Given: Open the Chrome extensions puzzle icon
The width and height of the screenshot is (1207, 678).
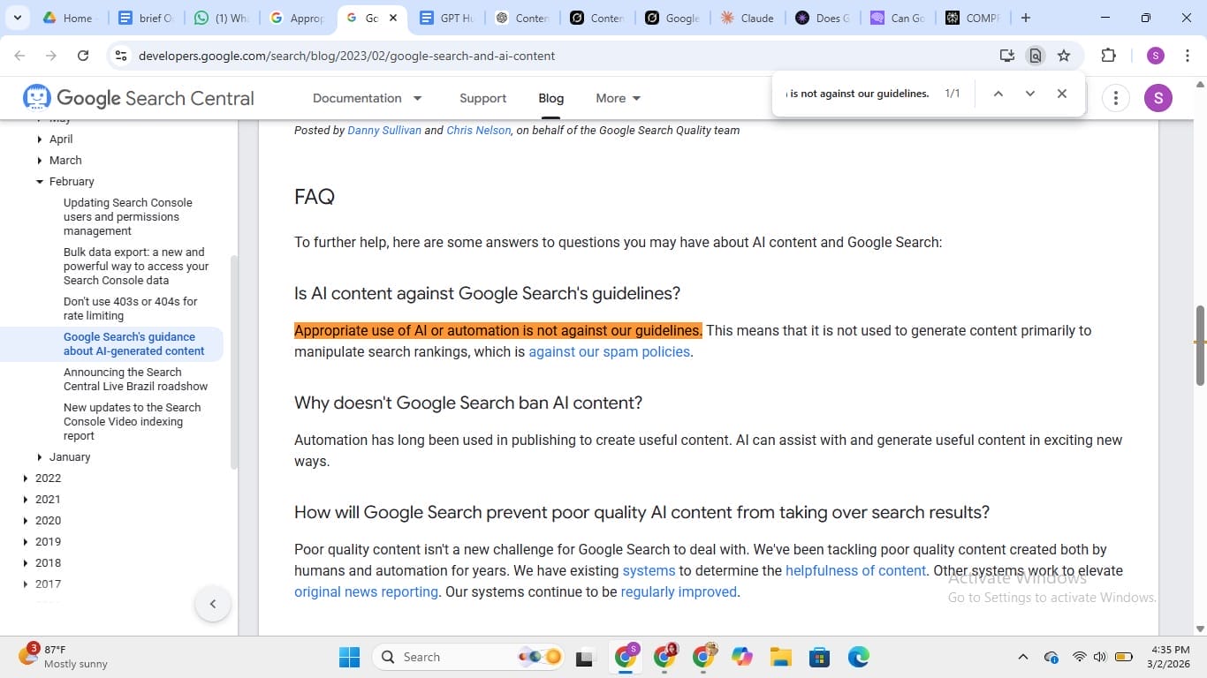Looking at the screenshot, I should tap(1107, 55).
